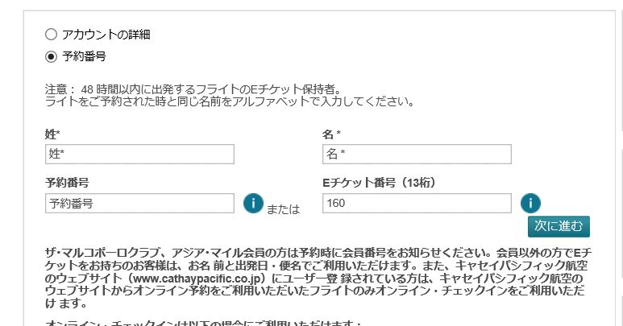Screen dimensions: 623x326
Task: Click the info icon beside 予約番号 field
Action: click(x=253, y=204)
